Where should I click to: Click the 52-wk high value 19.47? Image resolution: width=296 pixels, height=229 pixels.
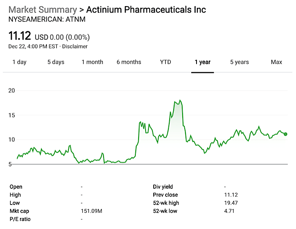[231, 203]
